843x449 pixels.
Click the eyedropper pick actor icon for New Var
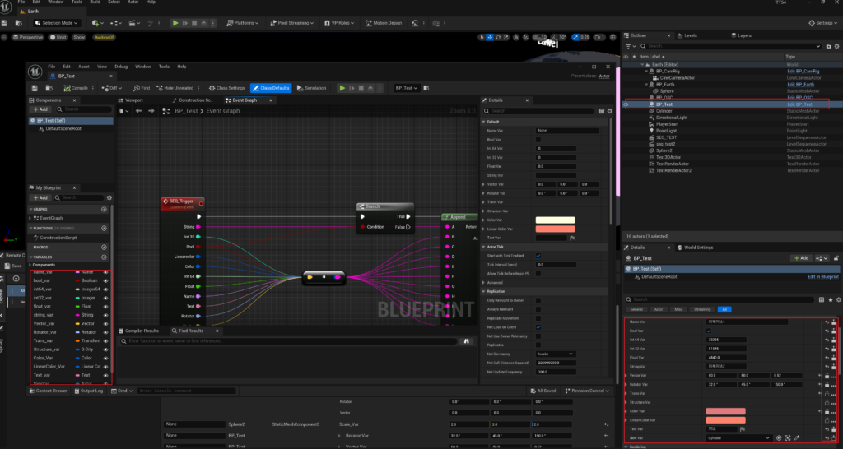[797, 437]
